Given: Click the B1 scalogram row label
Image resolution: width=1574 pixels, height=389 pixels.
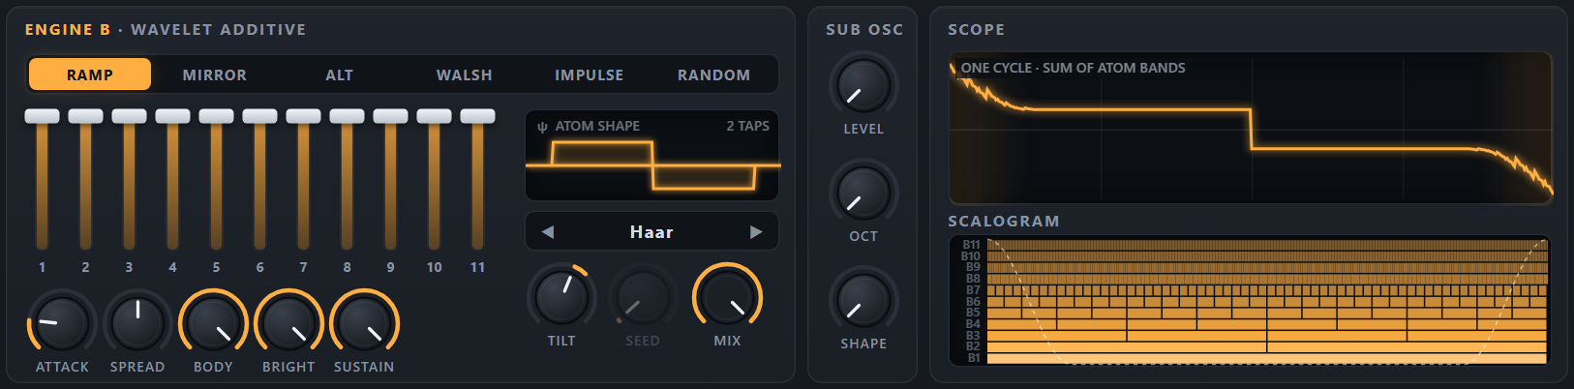Looking at the screenshot, I should click(974, 358).
